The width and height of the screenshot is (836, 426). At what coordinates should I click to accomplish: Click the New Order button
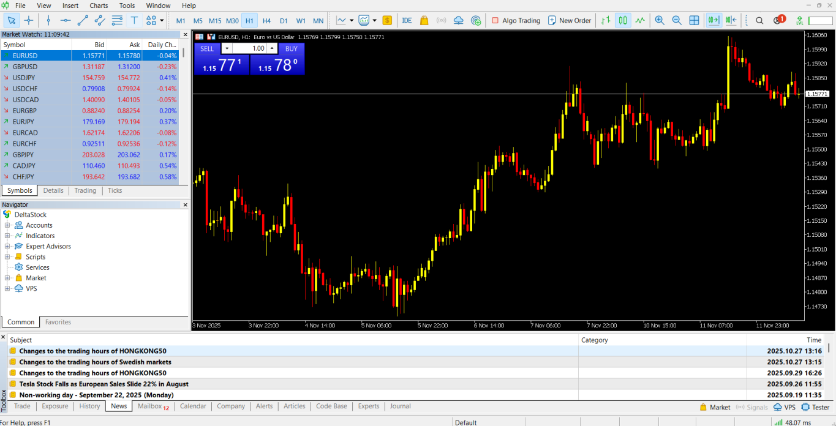pos(569,20)
